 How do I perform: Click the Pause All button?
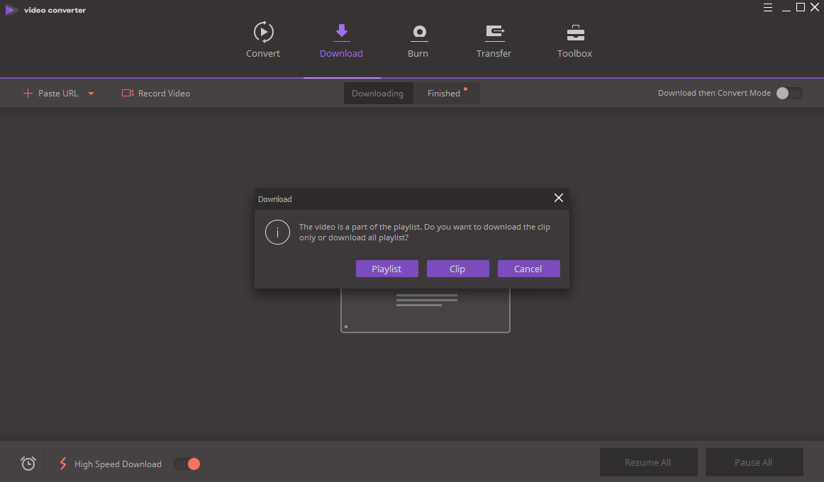(x=754, y=462)
